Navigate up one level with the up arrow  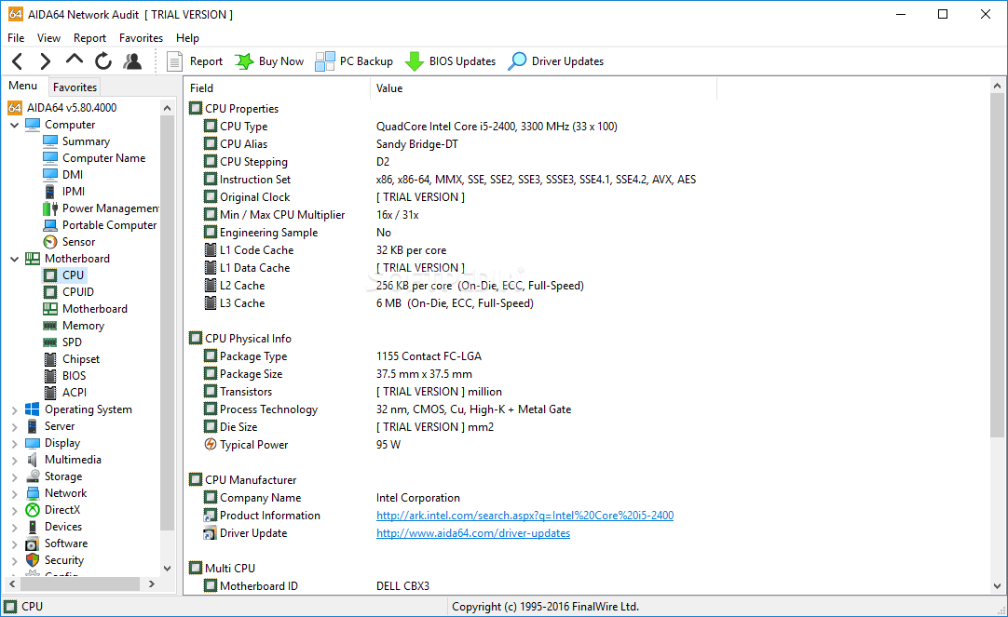click(75, 60)
